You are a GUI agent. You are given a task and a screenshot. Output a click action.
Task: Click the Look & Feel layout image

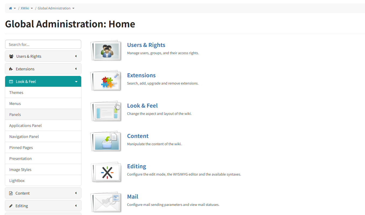(106, 111)
